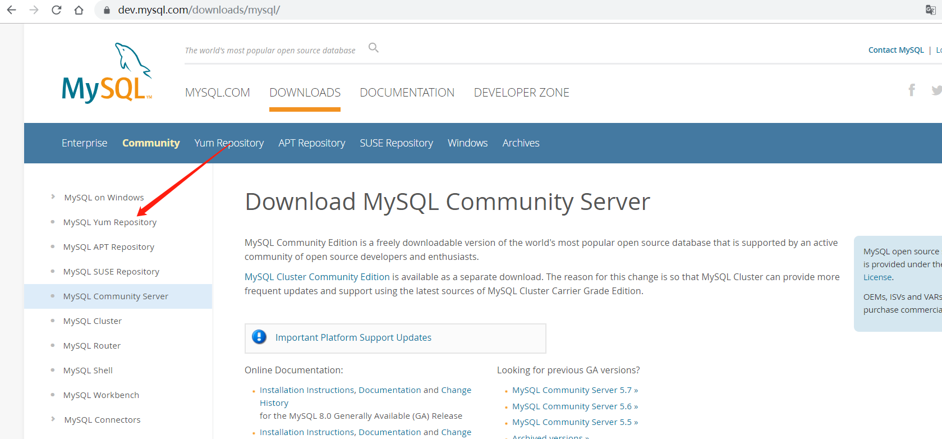
Task: View site security lock info
Action: click(107, 10)
